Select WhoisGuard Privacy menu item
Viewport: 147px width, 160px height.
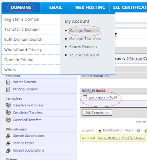[23, 50]
